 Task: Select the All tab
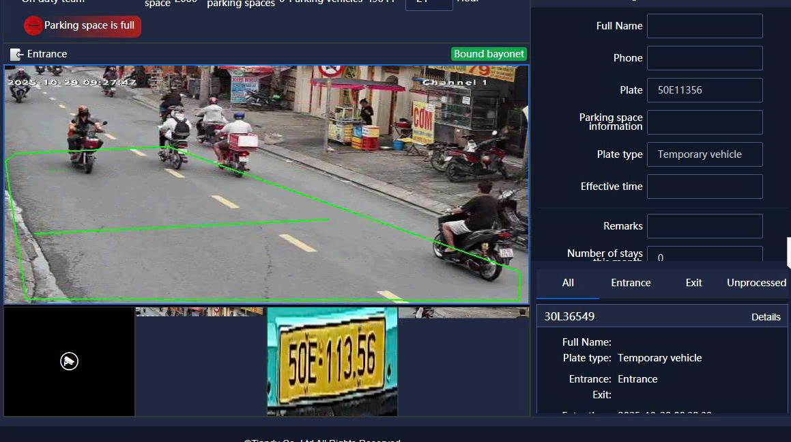(567, 282)
